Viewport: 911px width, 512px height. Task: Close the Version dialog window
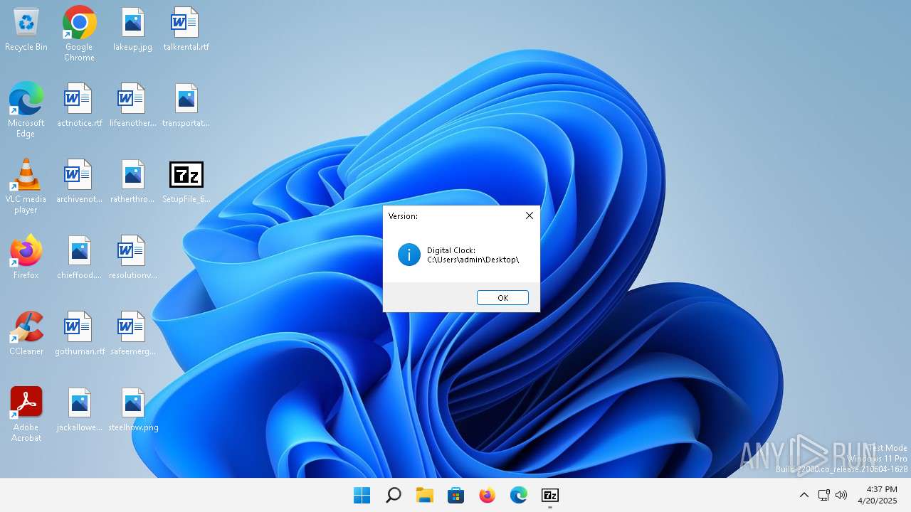click(529, 215)
